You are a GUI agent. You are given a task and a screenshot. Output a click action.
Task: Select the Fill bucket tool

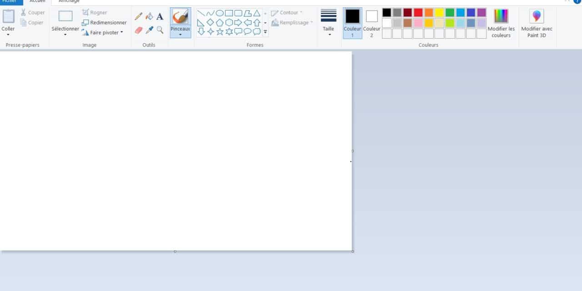149,17
